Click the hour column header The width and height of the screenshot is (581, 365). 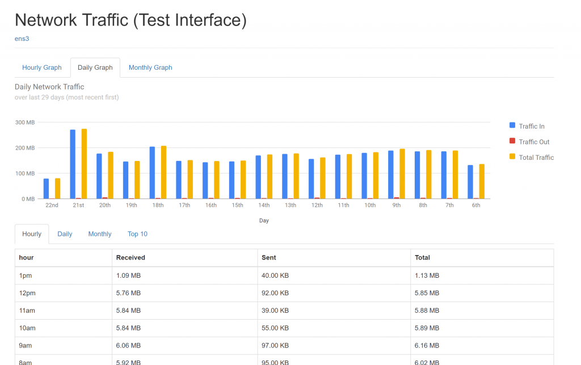click(64, 258)
